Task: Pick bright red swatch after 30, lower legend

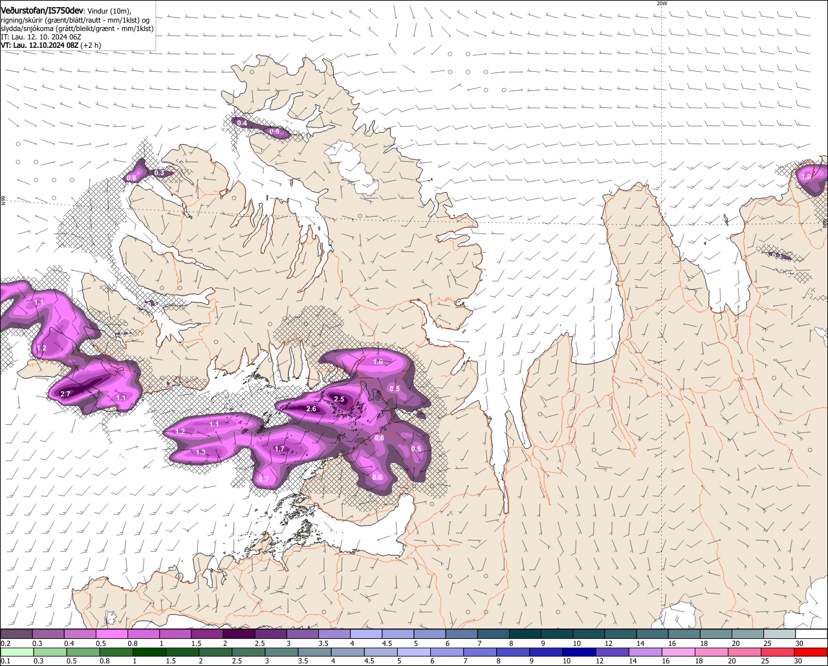Action: (812, 652)
